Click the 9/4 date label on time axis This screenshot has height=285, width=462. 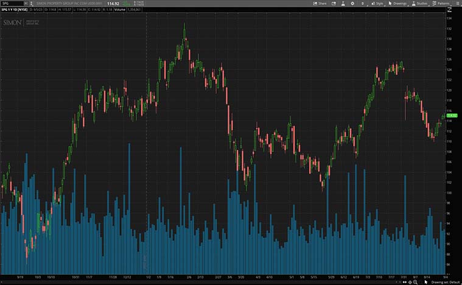(446, 277)
